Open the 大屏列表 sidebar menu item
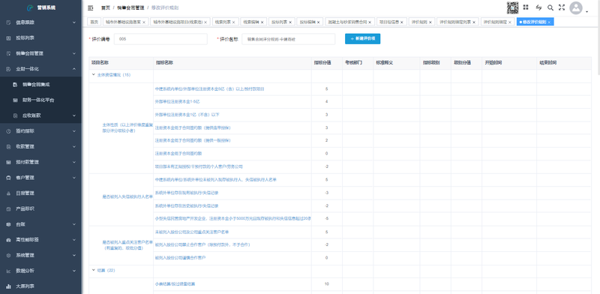This screenshot has height=294, width=600. (40, 286)
